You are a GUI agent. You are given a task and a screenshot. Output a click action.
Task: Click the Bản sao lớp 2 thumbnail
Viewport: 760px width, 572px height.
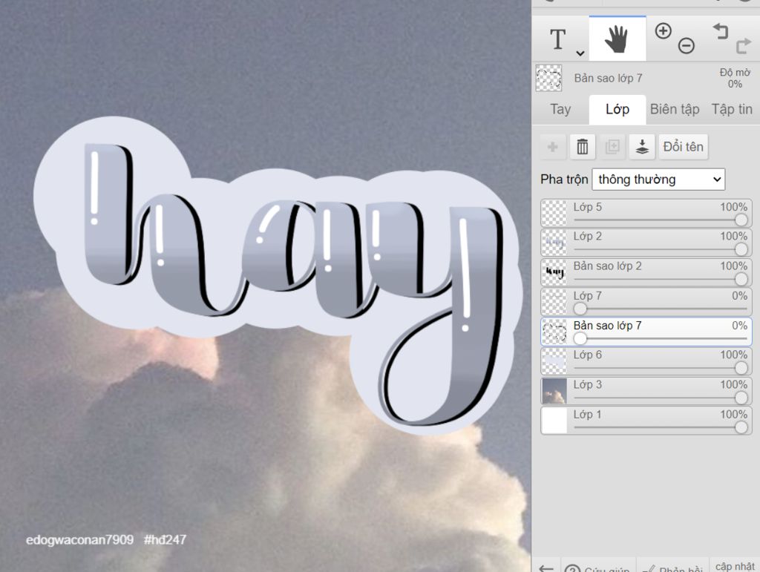tap(554, 272)
